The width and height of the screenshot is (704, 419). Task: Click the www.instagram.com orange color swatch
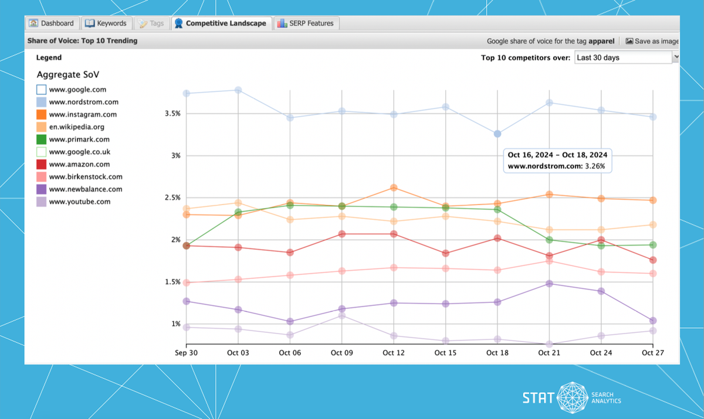41,115
